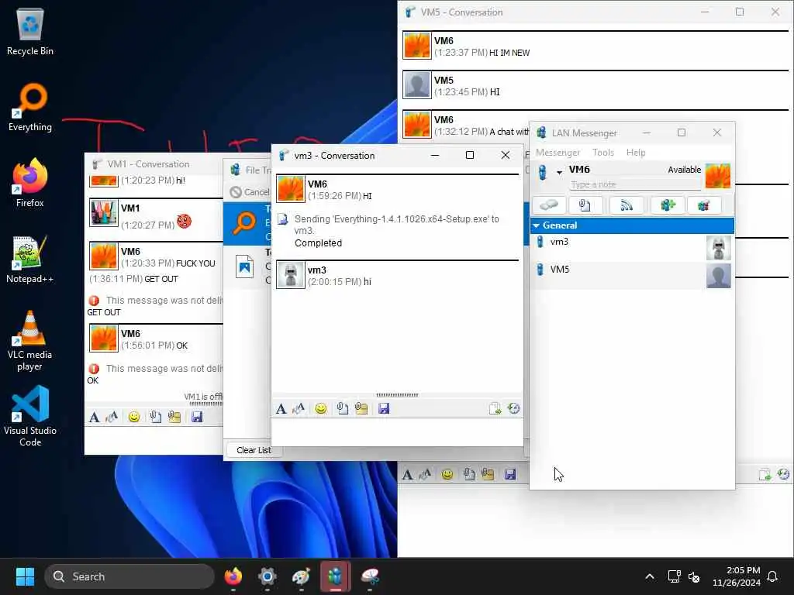Open Notepad++ desktop shortcut
The image size is (794, 595).
point(30,259)
